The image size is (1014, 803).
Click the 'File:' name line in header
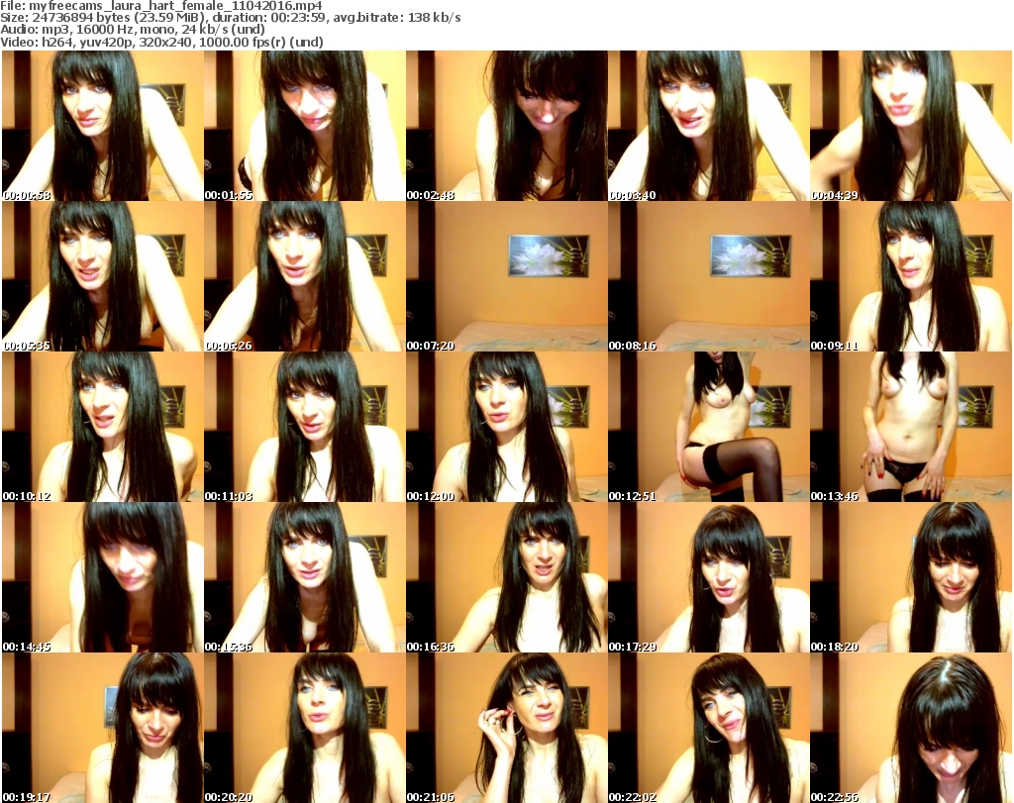(161, 6)
